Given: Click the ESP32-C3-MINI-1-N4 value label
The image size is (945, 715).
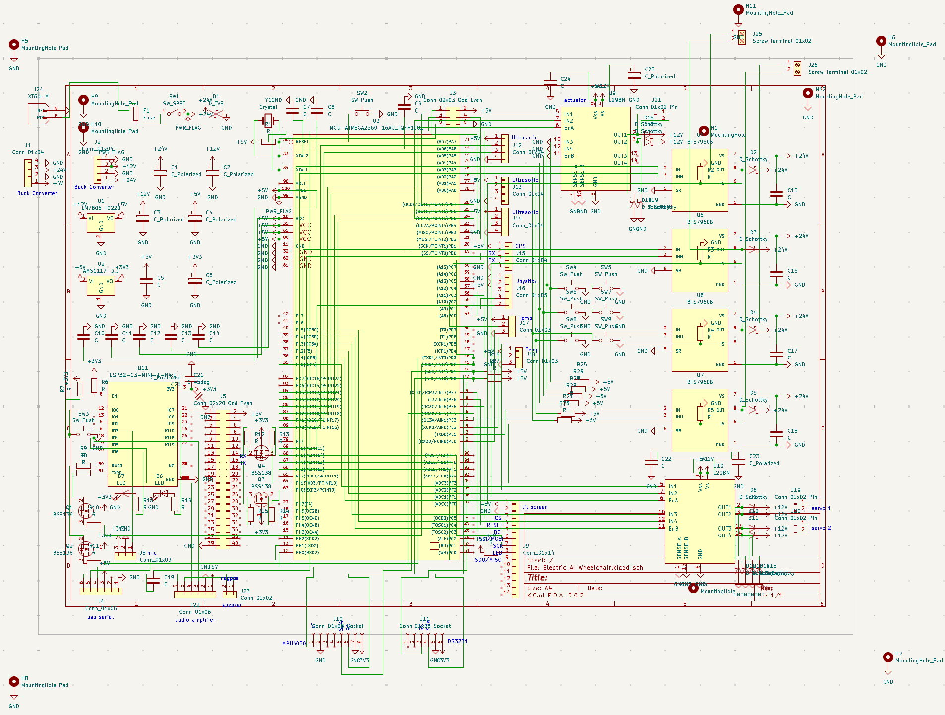Looking at the screenshot, I should pos(142,375).
